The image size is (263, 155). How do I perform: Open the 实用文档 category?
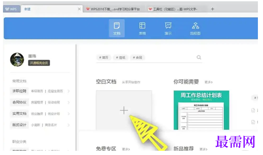19,113
